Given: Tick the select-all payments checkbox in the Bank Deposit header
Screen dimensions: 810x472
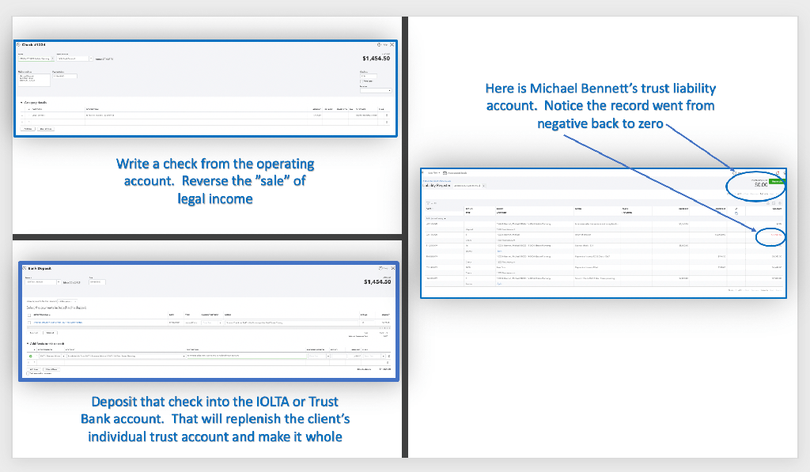Looking at the screenshot, I should [x=29, y=315].
